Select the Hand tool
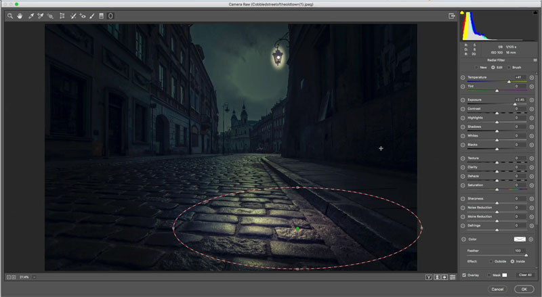The height and width of the screenshot is (297, 542). [x=20, y=16]
